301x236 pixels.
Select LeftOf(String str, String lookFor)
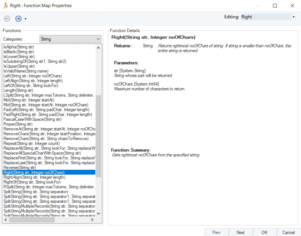[49, 85]
